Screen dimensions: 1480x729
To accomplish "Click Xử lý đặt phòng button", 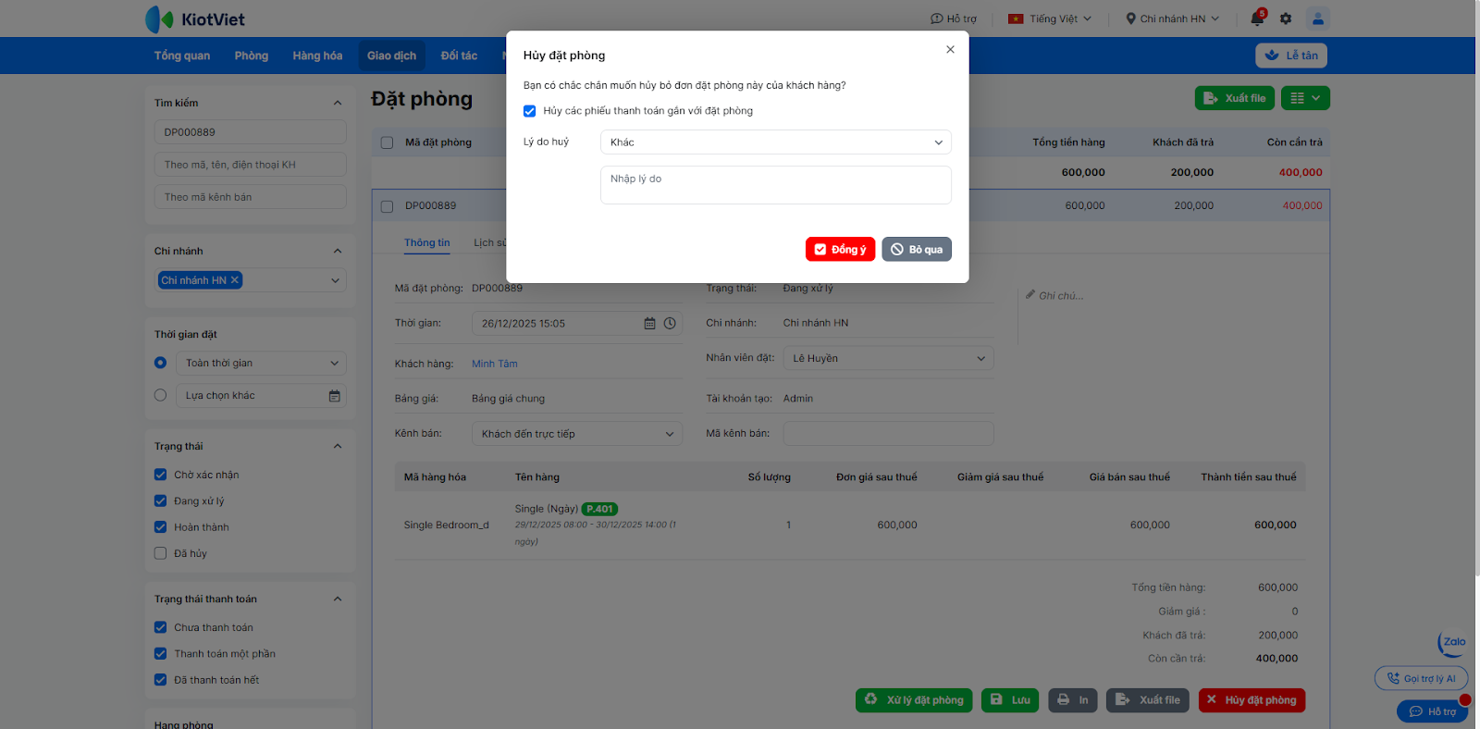I will [x=914, y=700].
